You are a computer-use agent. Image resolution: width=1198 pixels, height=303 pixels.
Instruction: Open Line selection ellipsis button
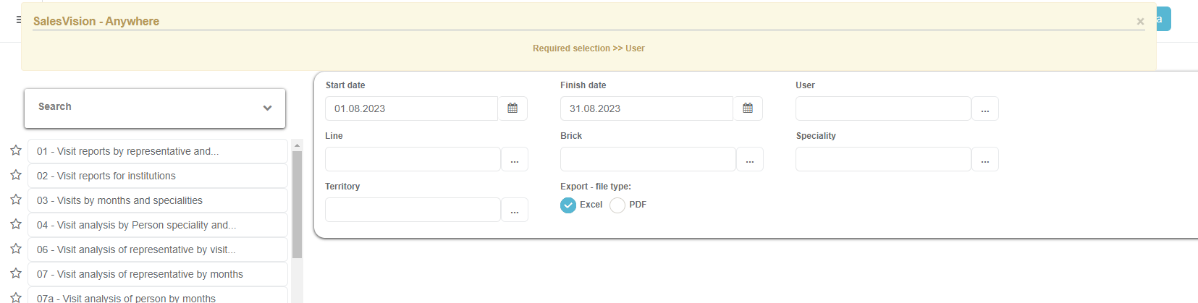click(x=514, y=160)
